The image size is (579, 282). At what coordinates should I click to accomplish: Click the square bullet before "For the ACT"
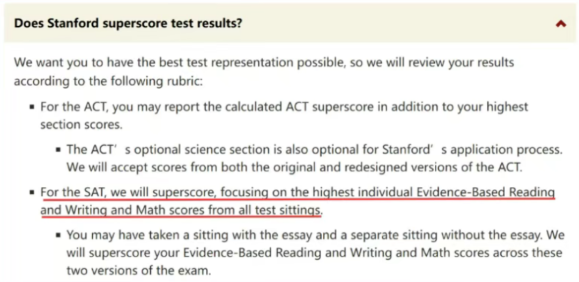pyautogui.click(x=32, y=107)
